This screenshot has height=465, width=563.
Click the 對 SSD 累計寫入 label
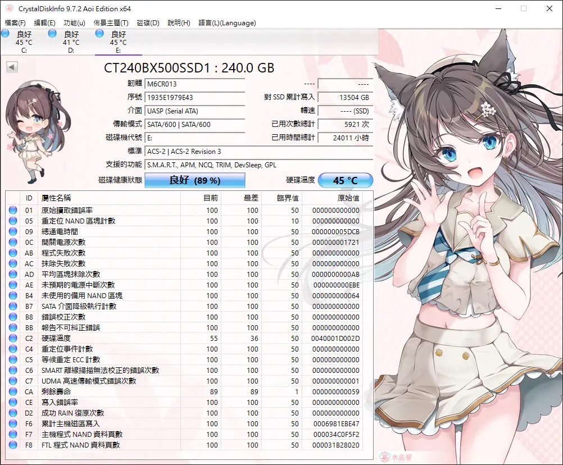point(289,97)
